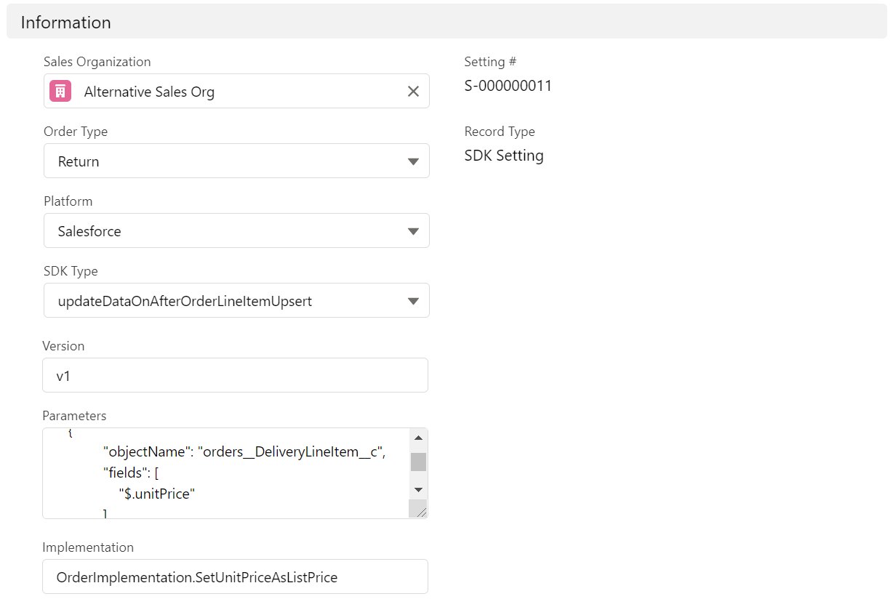893x615 pixels.
Task: Place cursor on the $.unitPrice line
Action: click(157, 494)
